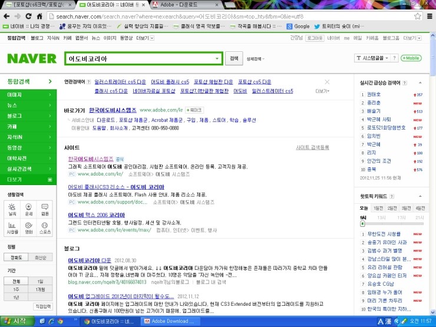The width and height of the screenshot is (436, 327).
Task: Launch Internet Explorer from quick launch
Action: click(x=51, y=322)
